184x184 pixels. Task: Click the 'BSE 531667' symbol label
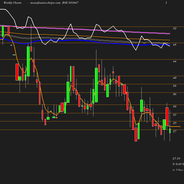click(70, 3)
